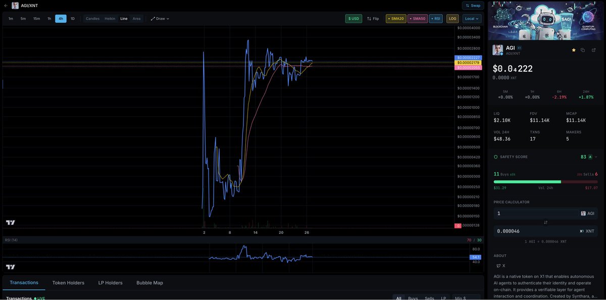Open the Draw tools dropdown
606x300 pixels.
coord(160,19)
